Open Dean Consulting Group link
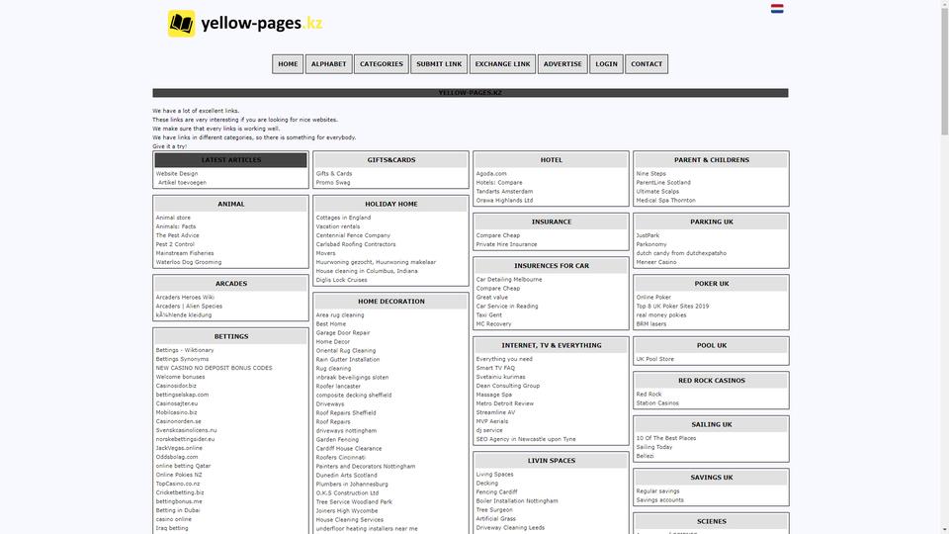Viewport: 949px width, 534px height. (508, 386)
